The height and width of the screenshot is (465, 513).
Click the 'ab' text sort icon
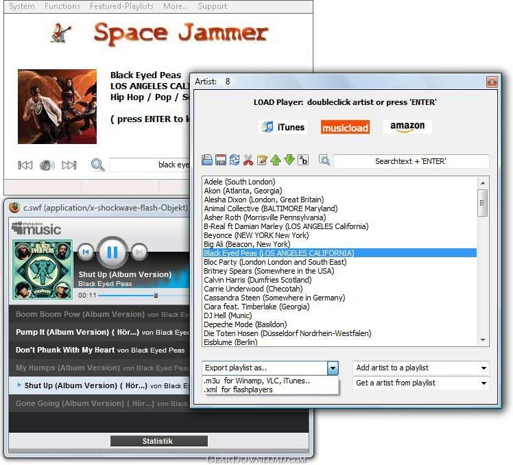pyautogui.click(x=303, y=160)
